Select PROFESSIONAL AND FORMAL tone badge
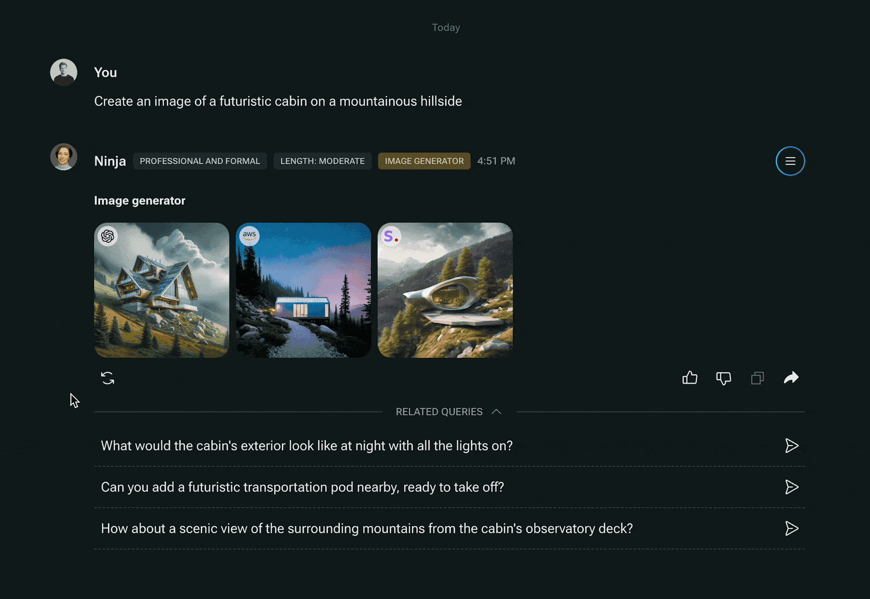The width and height of the screenshot is (870, 599). 200,161
